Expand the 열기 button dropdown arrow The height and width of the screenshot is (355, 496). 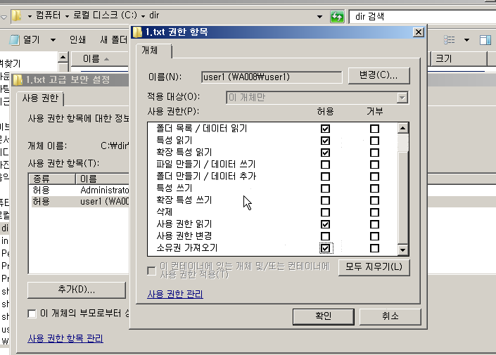point(53,40)
